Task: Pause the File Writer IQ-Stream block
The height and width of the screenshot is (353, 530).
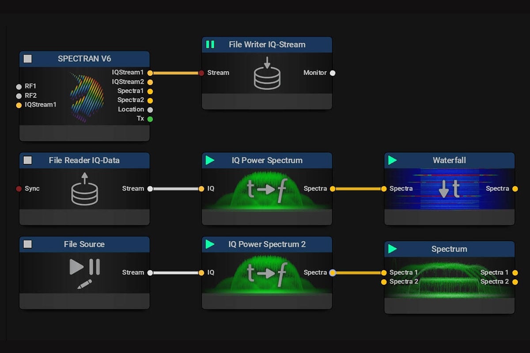Action: click(x=210, y=45)
